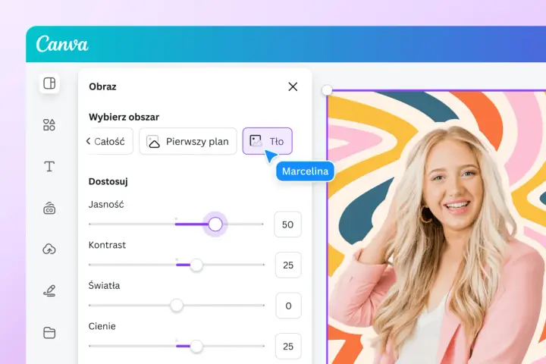Click the Jasność slider handle

tap(215, 224)
